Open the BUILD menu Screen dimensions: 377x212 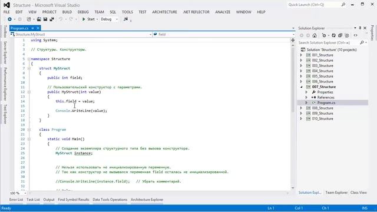tap(67, 12)
